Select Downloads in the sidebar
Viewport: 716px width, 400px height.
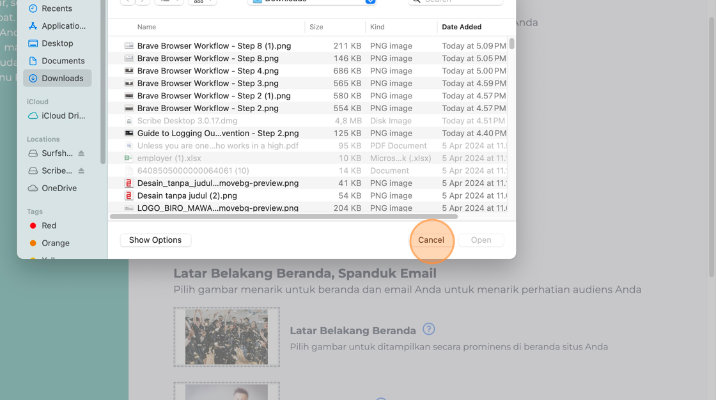57,78
